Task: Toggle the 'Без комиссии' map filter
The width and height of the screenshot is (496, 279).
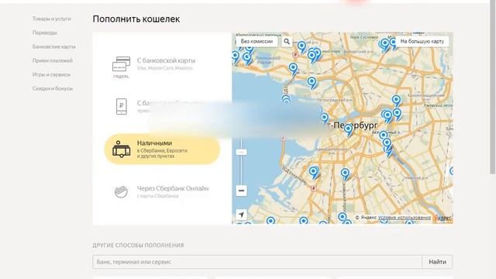Action: [x=257, y=41]
